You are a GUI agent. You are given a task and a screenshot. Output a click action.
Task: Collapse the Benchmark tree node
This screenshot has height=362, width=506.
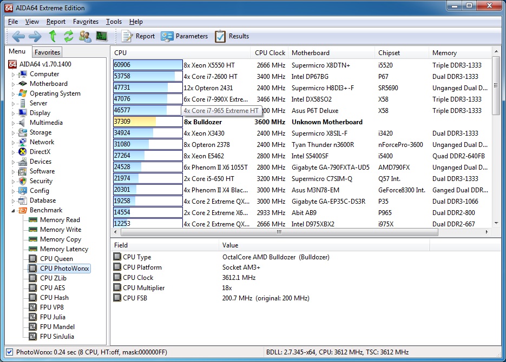pyautogui.click(x=13, y=210)
